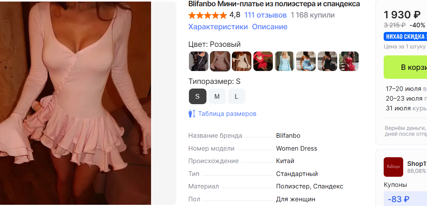Click the Balitops shop logo
427x206 pixels.
[393, 167]
